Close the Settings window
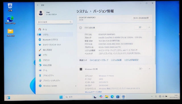This screenshot has height=104, width=182. 152,3
